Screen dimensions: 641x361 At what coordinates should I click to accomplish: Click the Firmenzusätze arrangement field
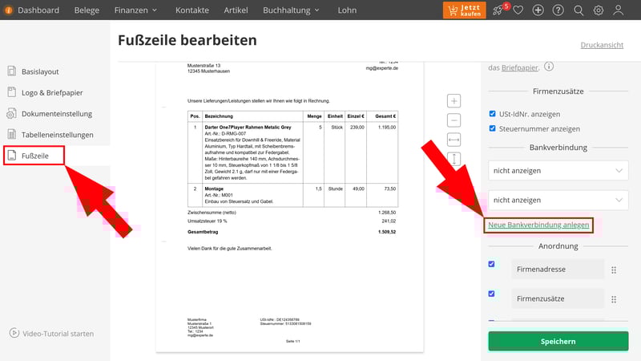coord(558,298)
